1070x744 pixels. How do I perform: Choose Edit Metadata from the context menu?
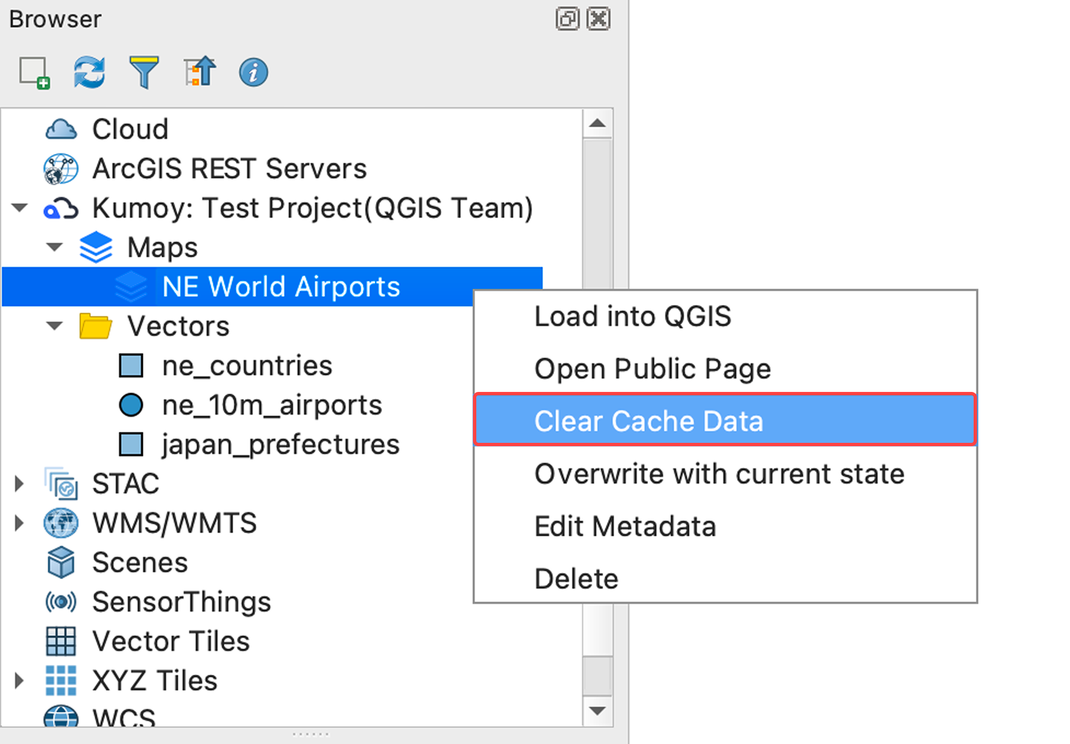click(x=625, y=526)
